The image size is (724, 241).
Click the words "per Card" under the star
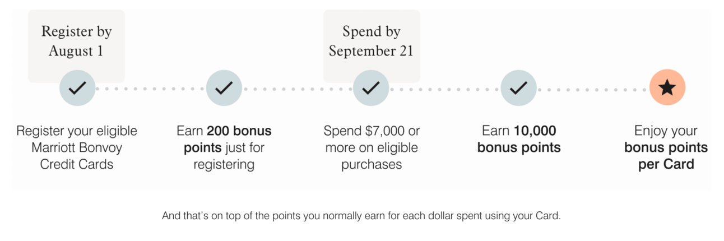click(x=666, y=164)
